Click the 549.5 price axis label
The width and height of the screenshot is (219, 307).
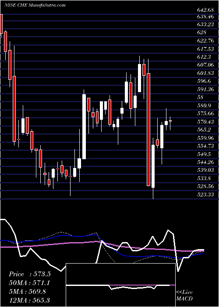click(203, 154)
